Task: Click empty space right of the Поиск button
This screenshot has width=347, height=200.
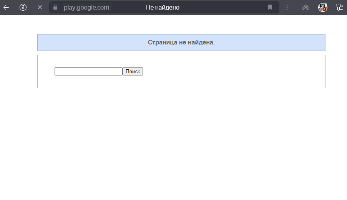Action: click(231, 72)
